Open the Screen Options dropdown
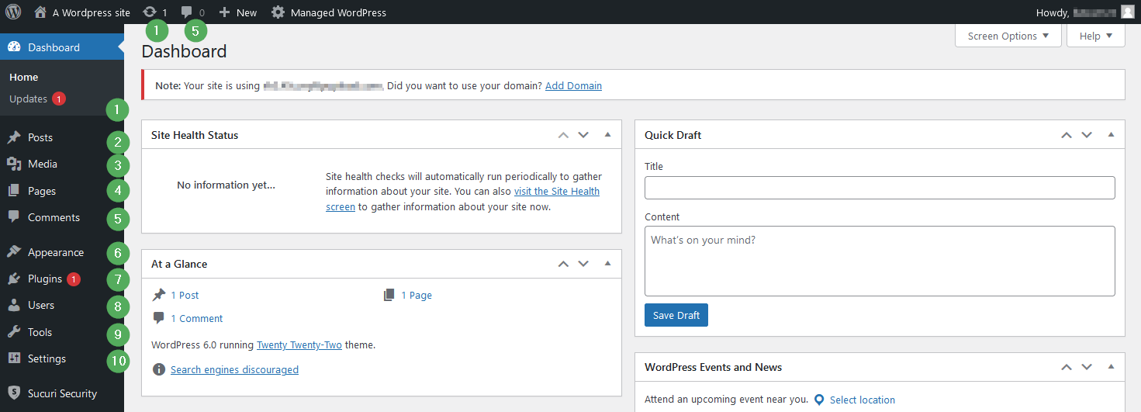1141x412 pixels. [1008, 36]
